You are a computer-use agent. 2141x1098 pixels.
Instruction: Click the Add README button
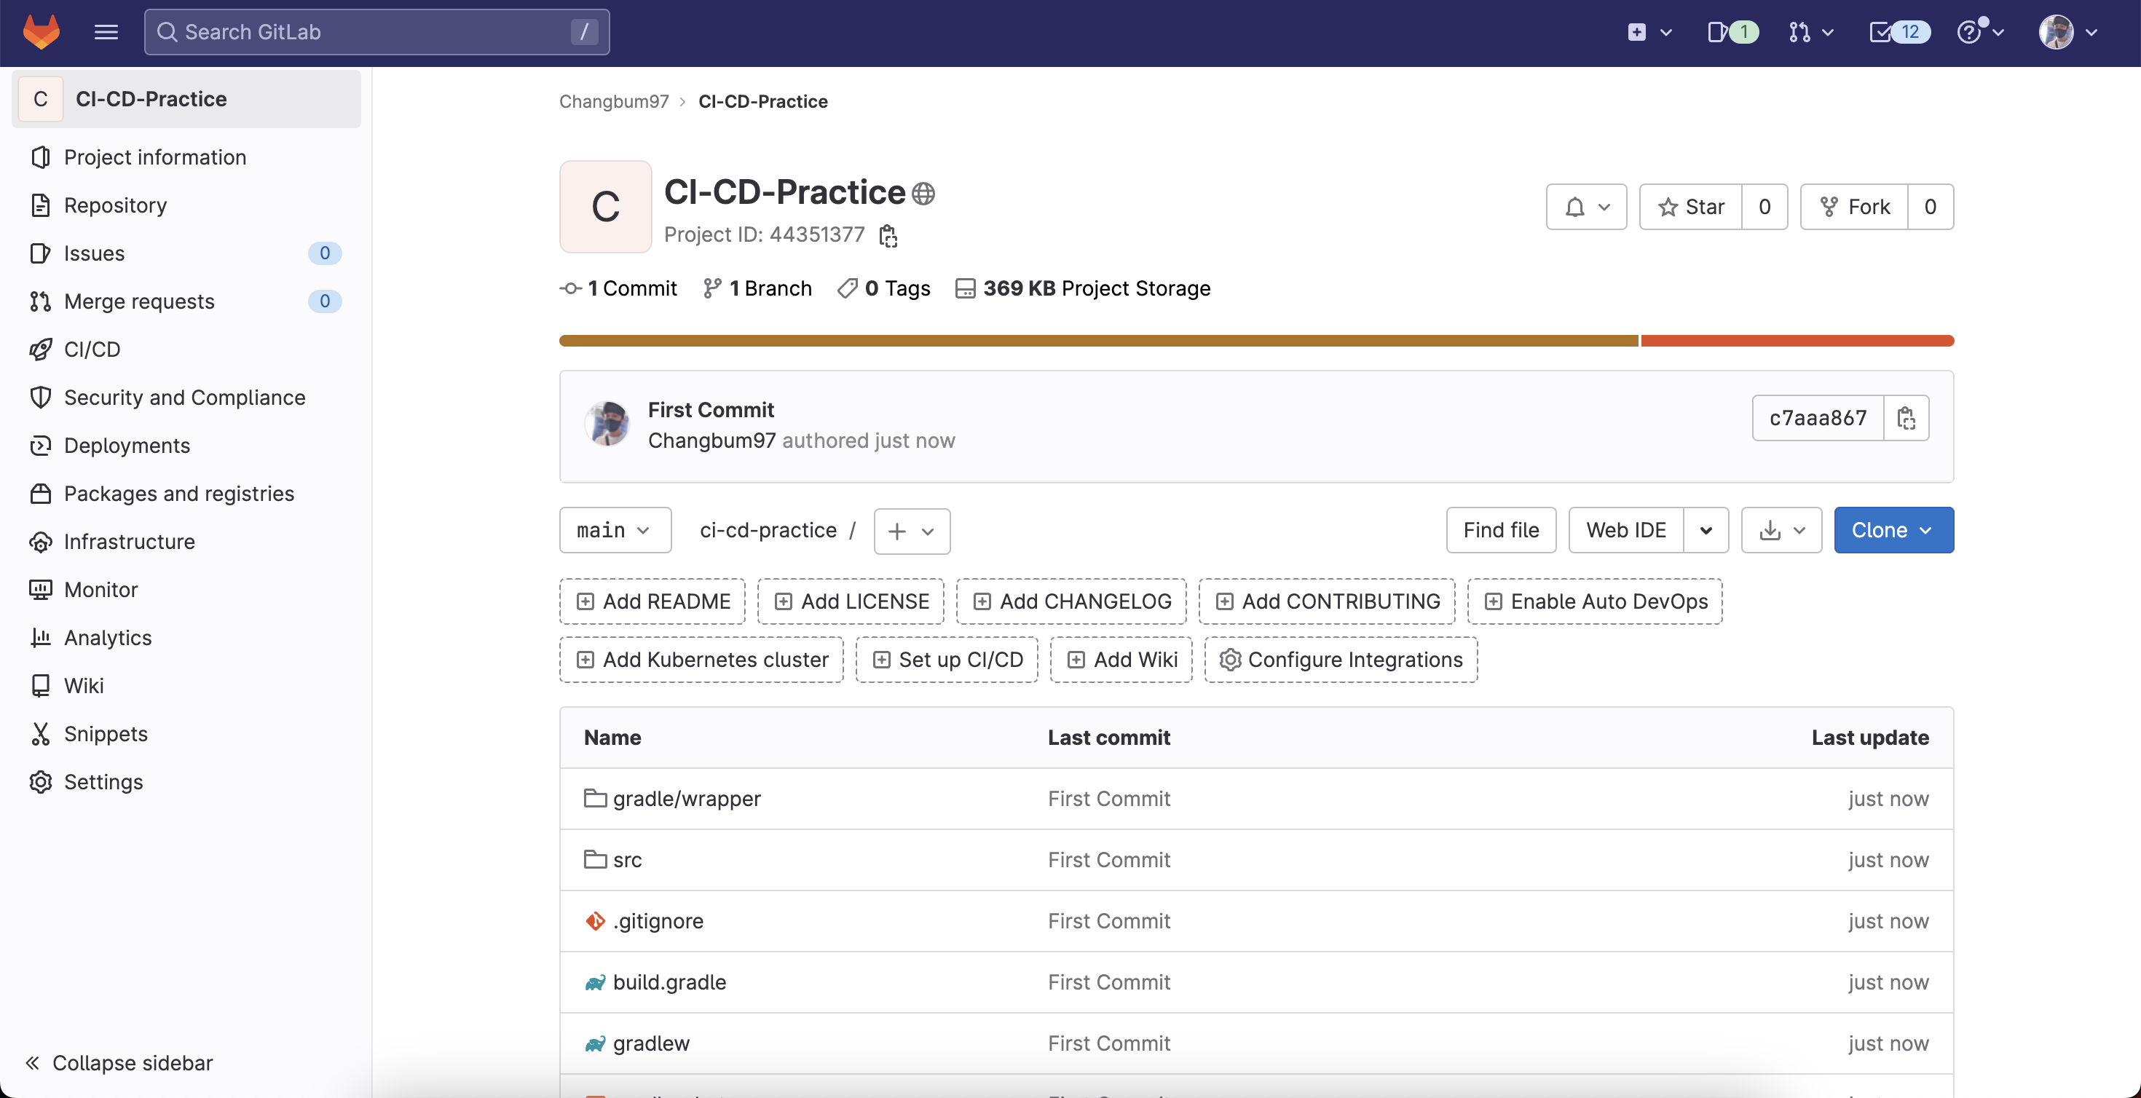tap(652, 601)
